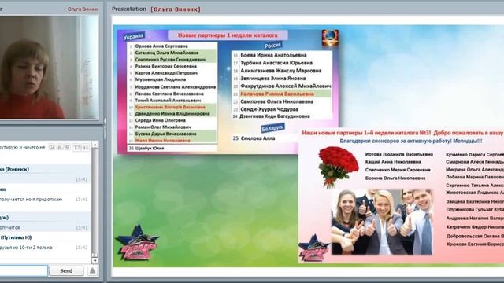Click name Иорданова Светлана Александровна
The height and width of the screenshot is (283, 504).
[175, 87]
